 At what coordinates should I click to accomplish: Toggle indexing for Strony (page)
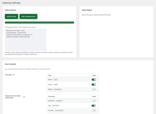(94, 85)
